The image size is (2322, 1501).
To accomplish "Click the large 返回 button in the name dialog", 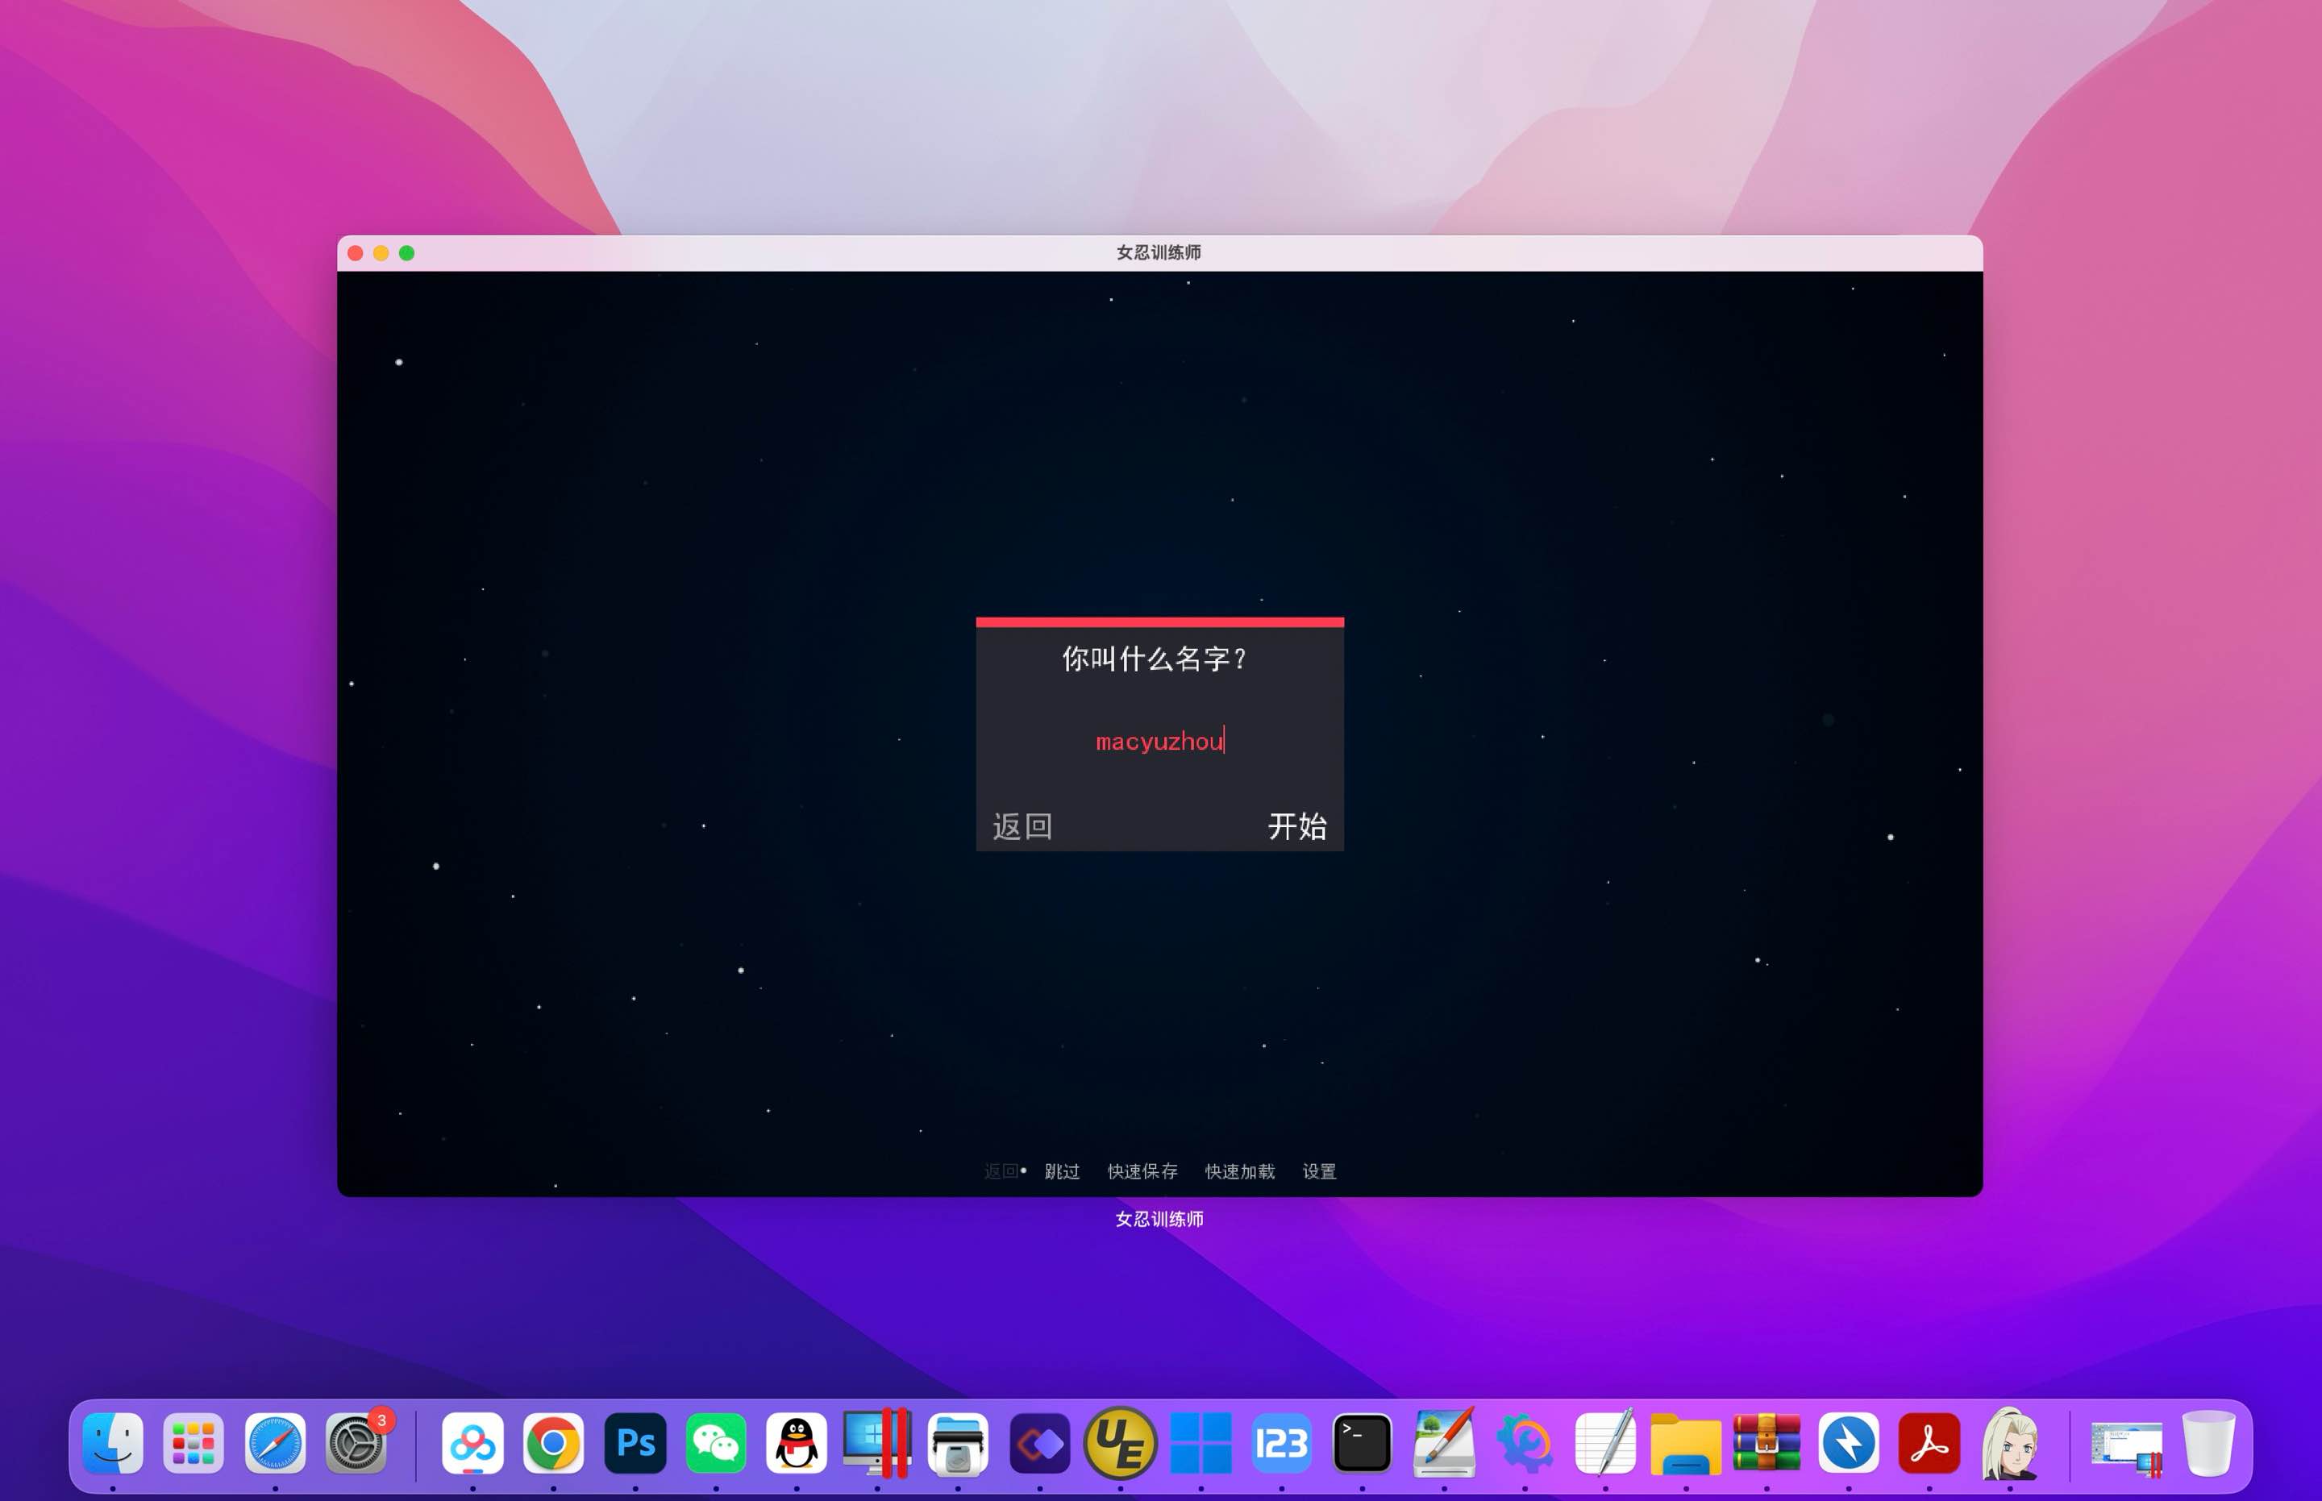I will 1022,826.
